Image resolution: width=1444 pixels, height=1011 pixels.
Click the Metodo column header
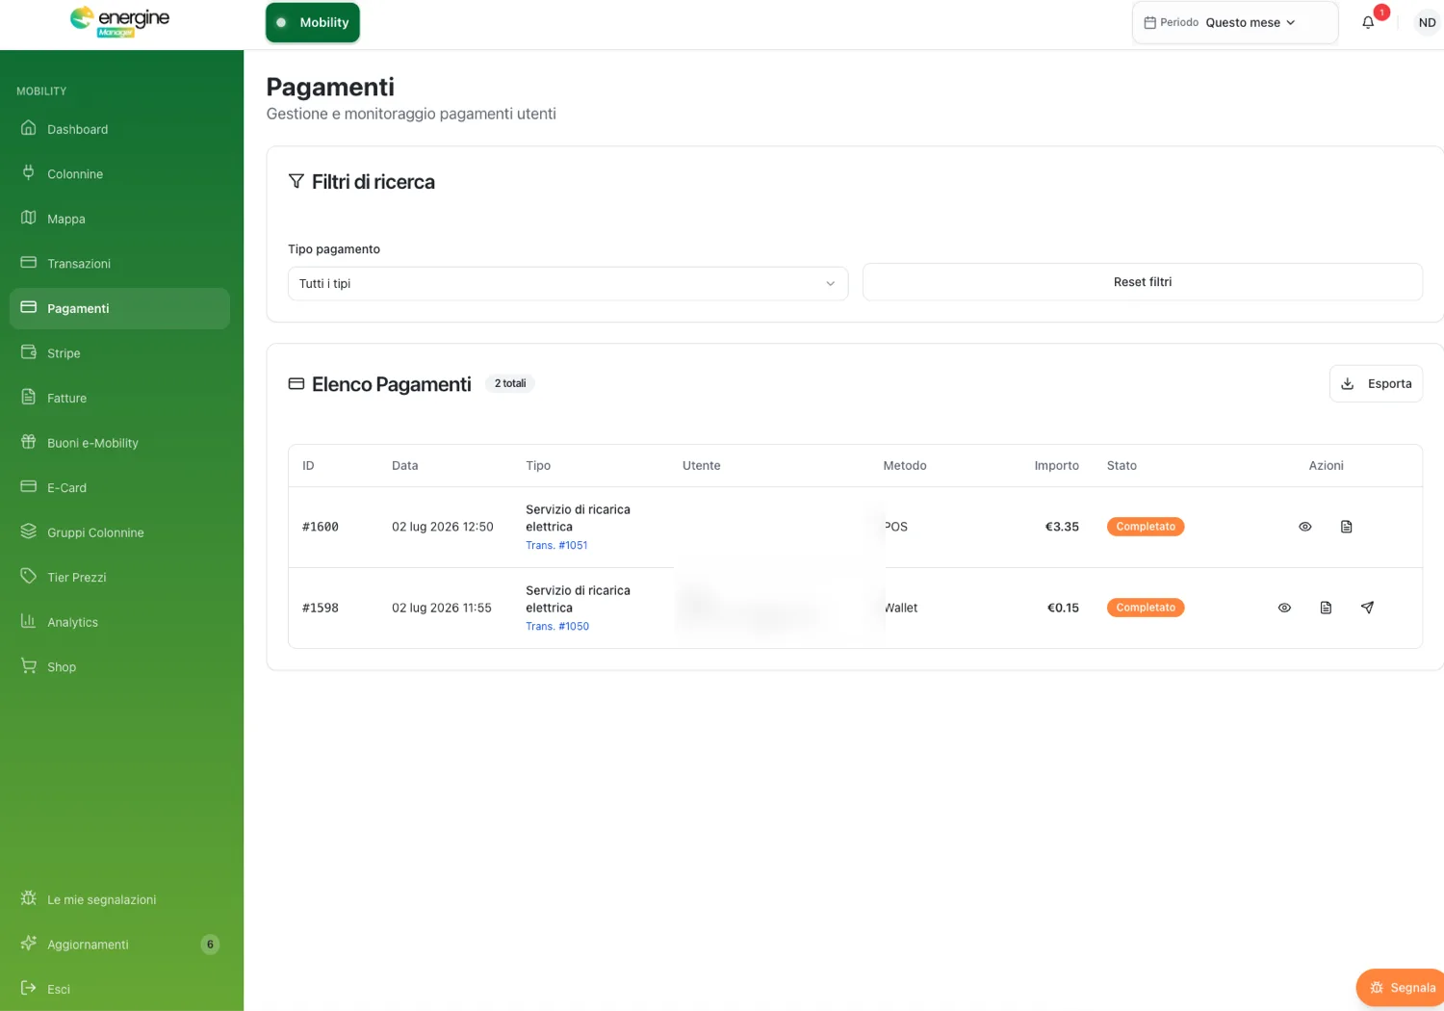(x=905, y=465)
